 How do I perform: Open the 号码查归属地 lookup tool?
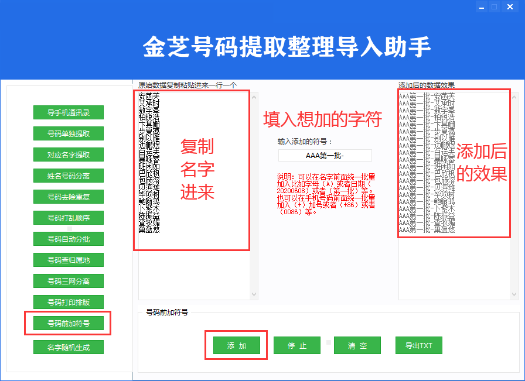coord(69,260)
